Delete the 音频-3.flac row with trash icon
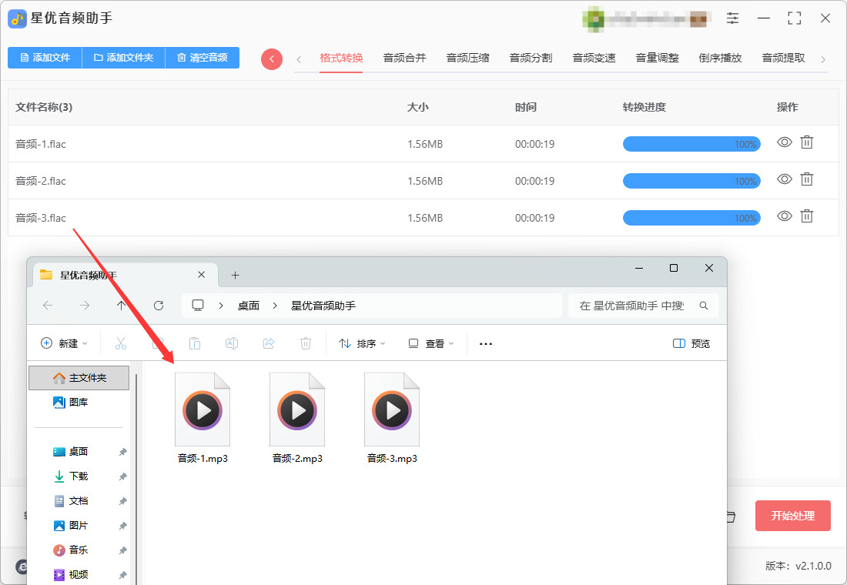Viewport: 847px width, 585px height. pyautogui.click(x=806, y=216)
